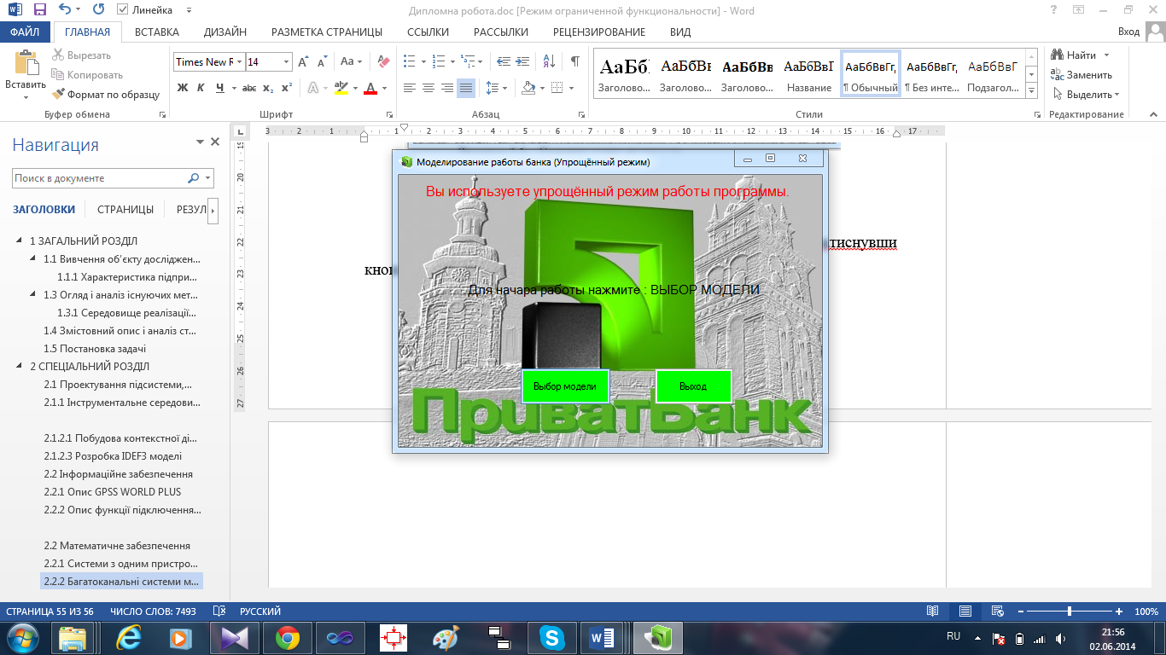Image resolution: width=1166 pixels, height=655 pixels.
Task: Select heading 1.5 Постановка задачі
Action: 95,349
